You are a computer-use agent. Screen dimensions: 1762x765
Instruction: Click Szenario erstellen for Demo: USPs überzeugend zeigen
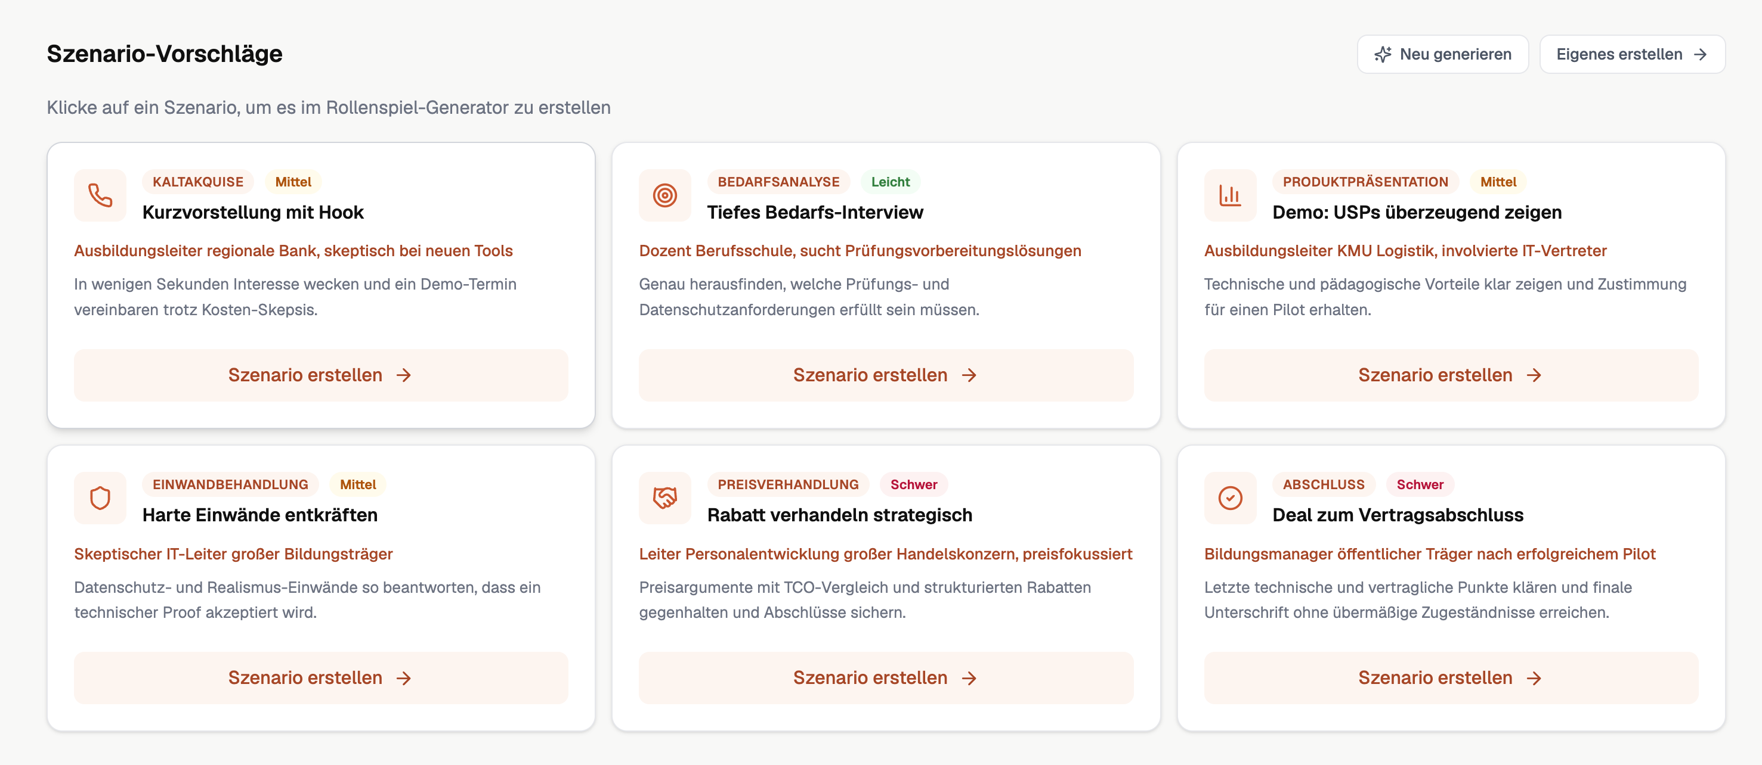click(1451, 374)
